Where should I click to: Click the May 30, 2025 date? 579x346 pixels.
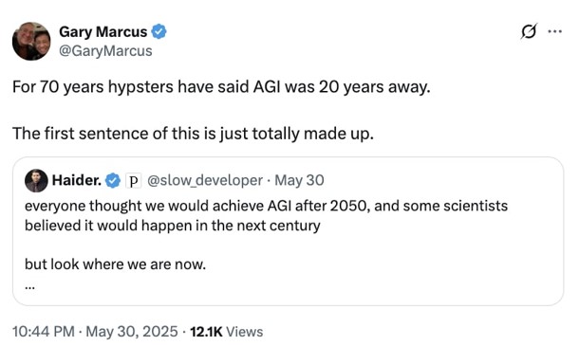click(132, 331)
